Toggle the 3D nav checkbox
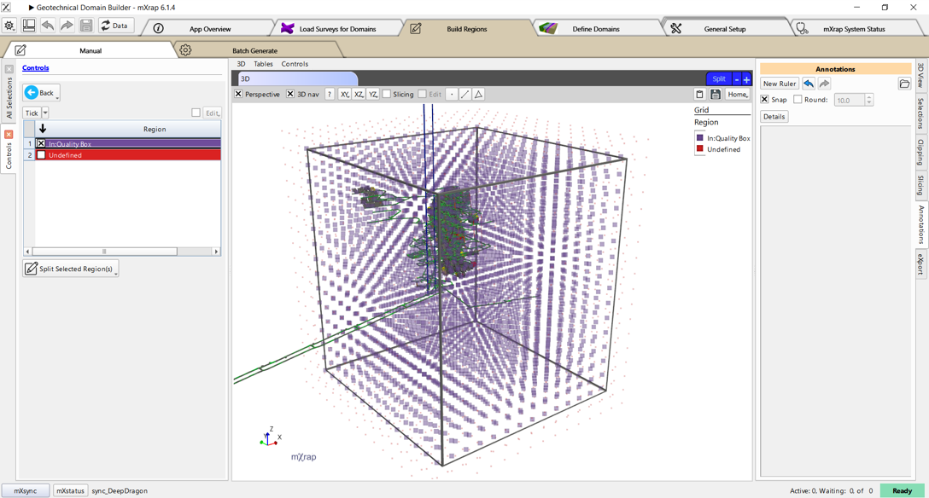 (290, 94)
